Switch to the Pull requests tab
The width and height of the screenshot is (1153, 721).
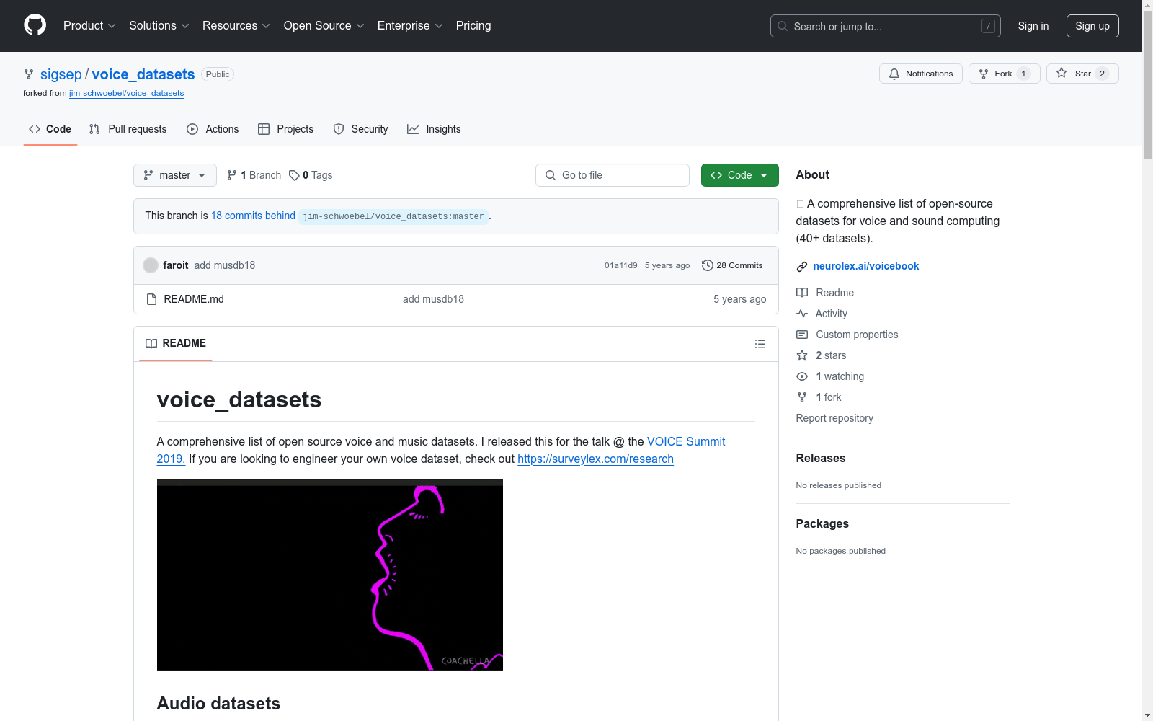tap(128, 129)
